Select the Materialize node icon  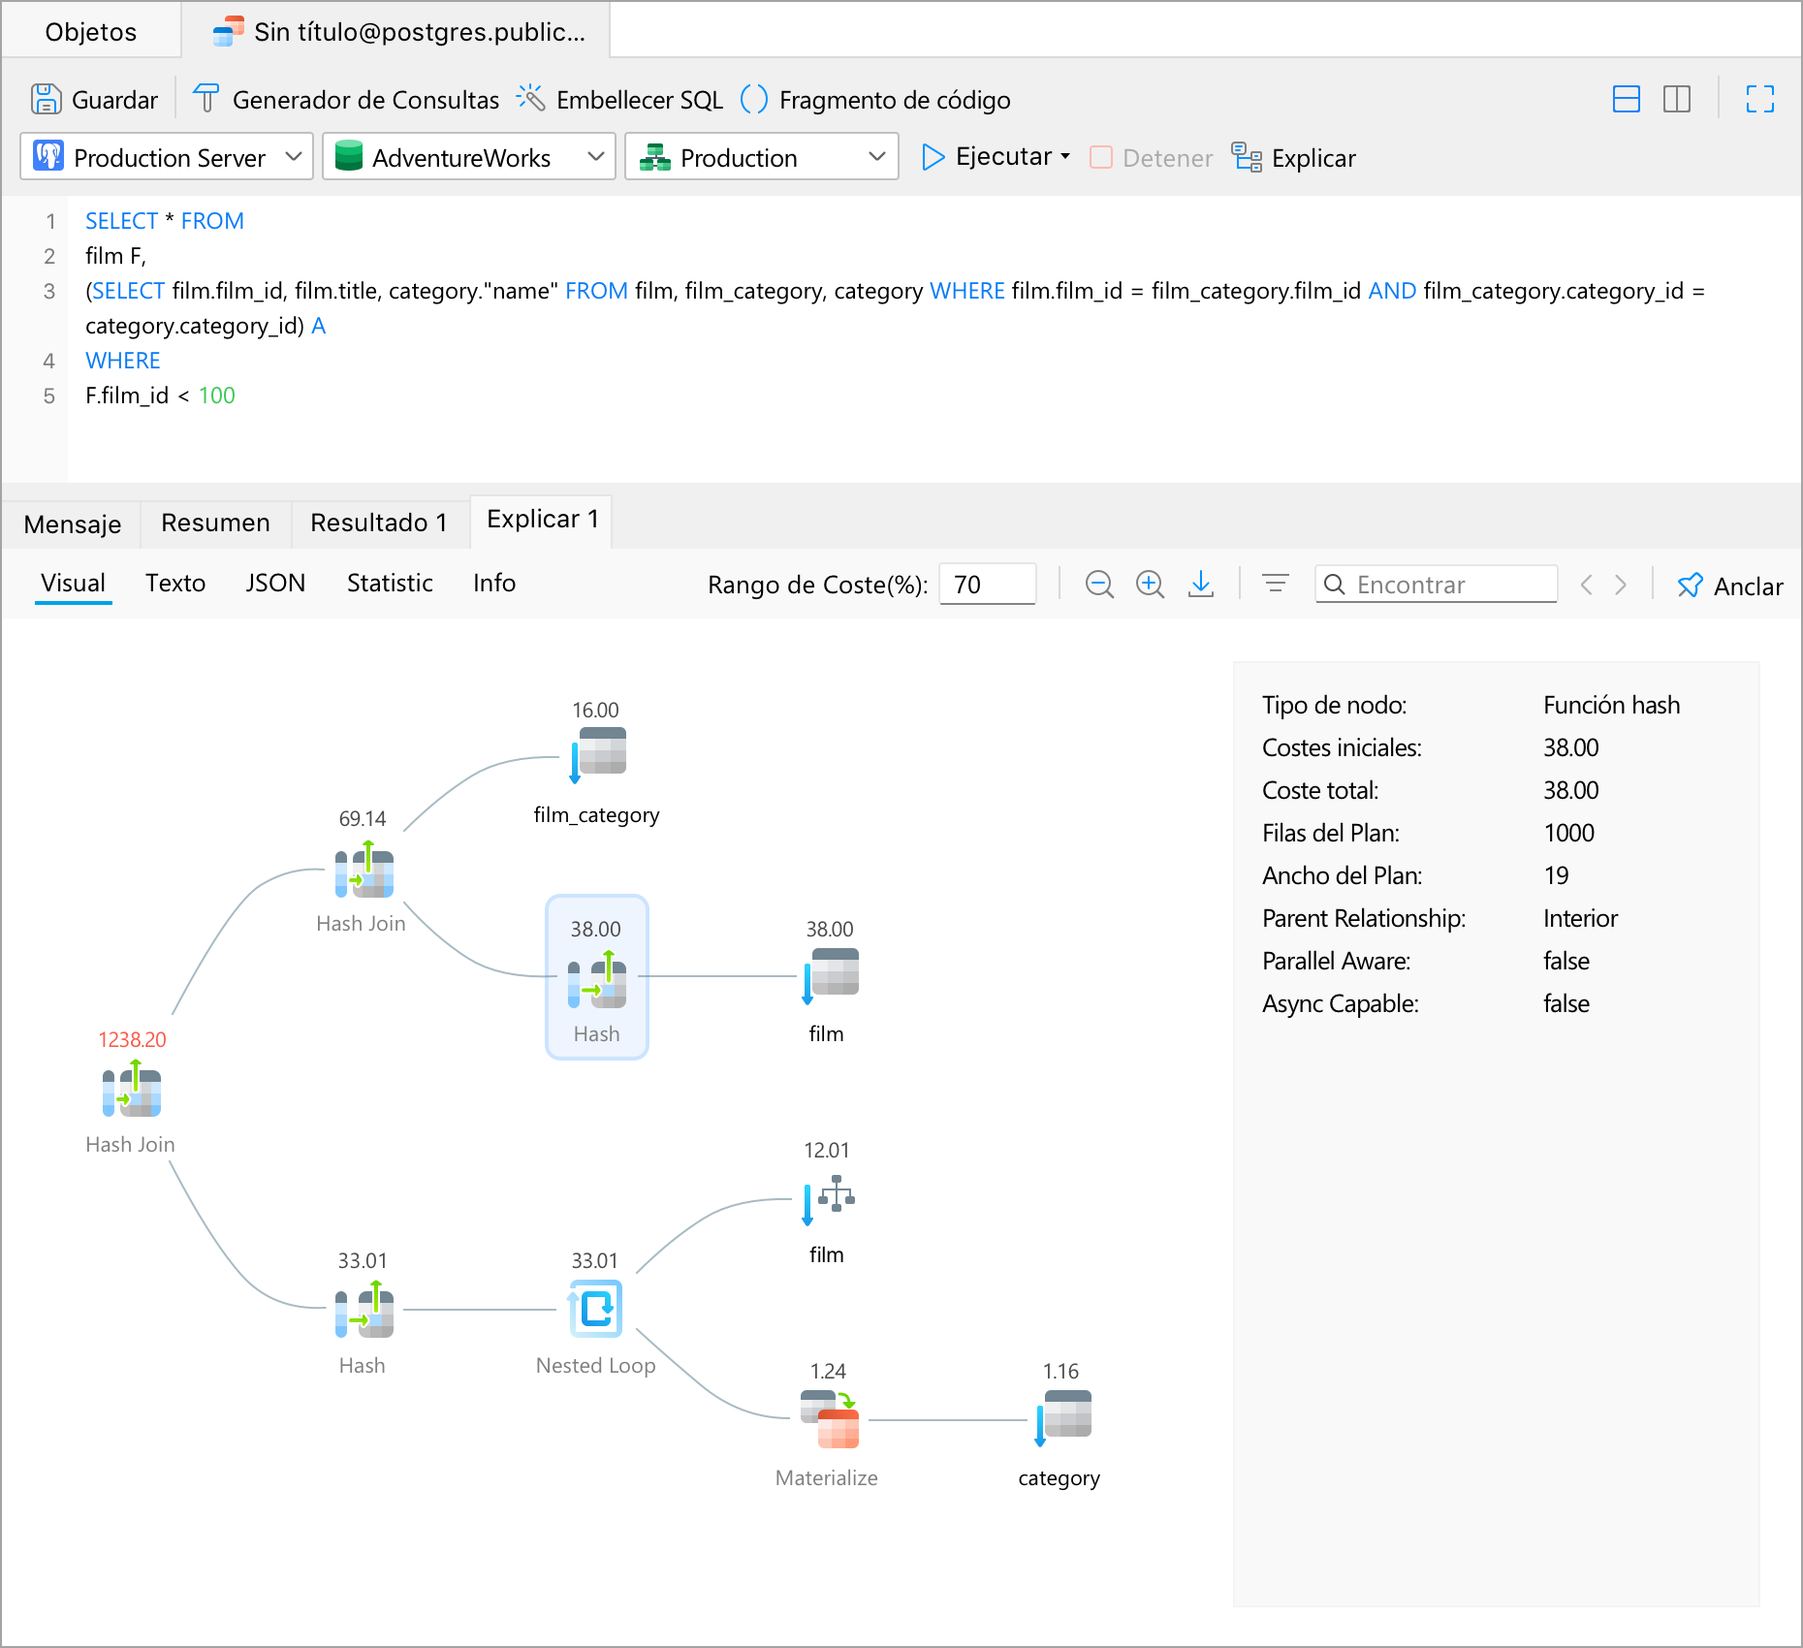pos(830,1419)
